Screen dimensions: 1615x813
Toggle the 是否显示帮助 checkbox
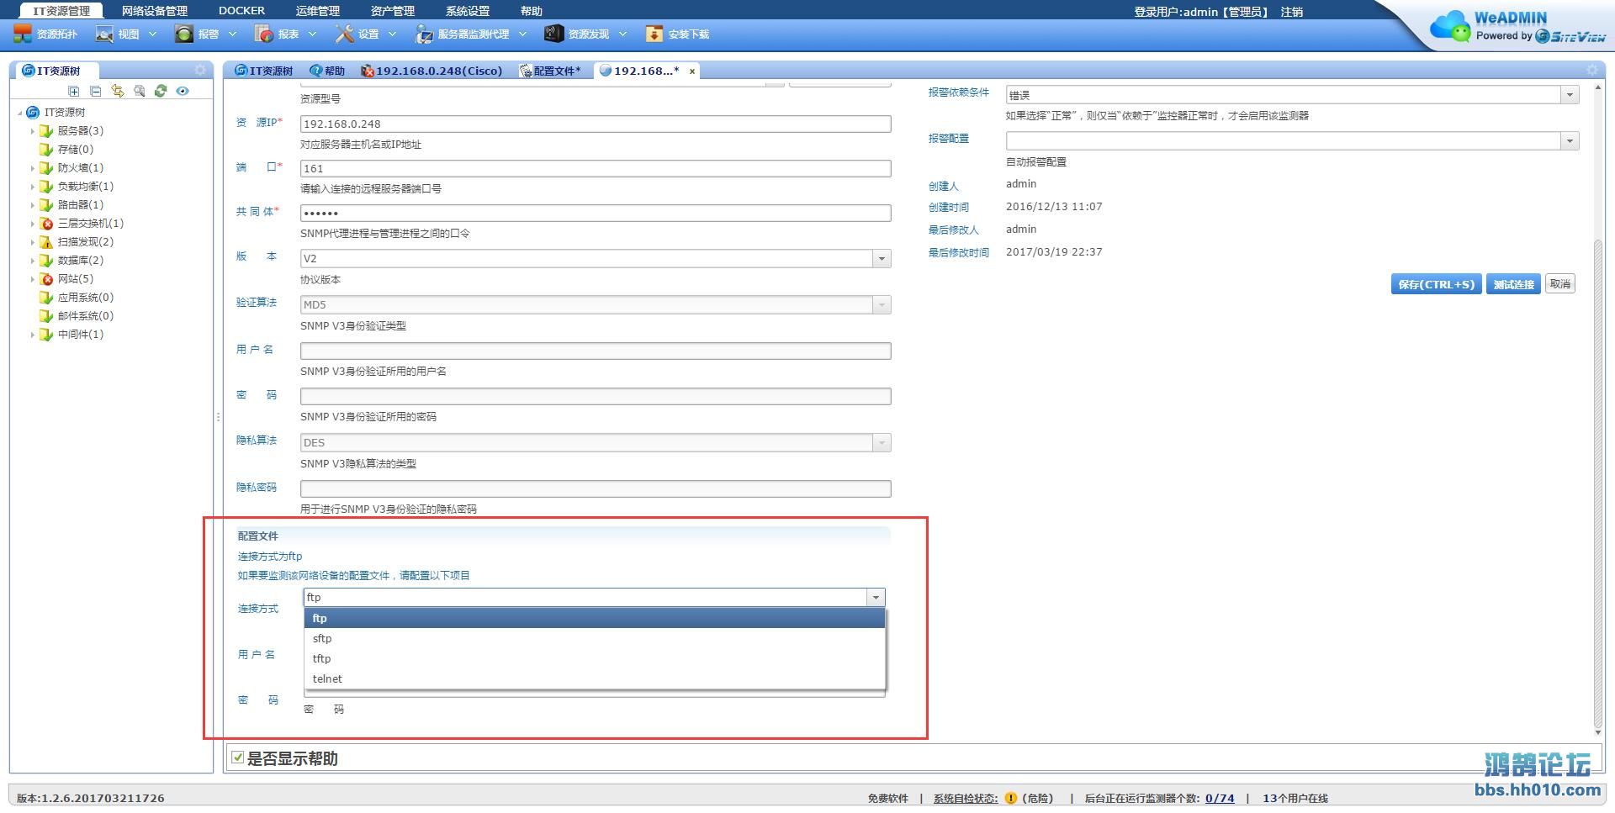point(238,758)
